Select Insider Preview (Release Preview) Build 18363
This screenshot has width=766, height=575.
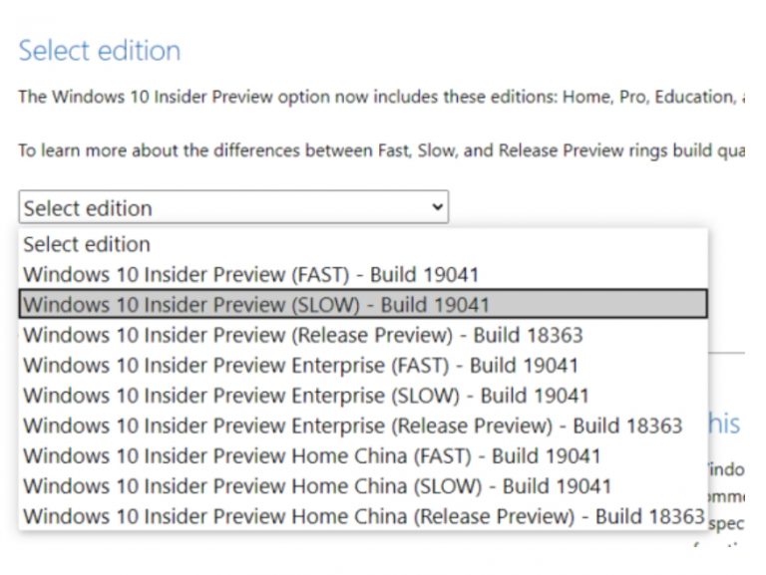302,335
